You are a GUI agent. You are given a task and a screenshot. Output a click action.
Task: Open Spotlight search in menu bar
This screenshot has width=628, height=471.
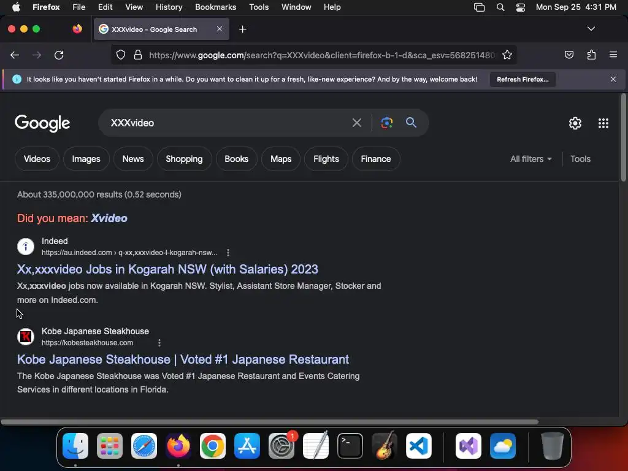pyautogui.click(x=500, y=7)
